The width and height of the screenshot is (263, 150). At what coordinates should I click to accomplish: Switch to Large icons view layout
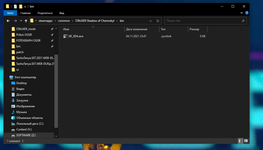tap(246, 141)
